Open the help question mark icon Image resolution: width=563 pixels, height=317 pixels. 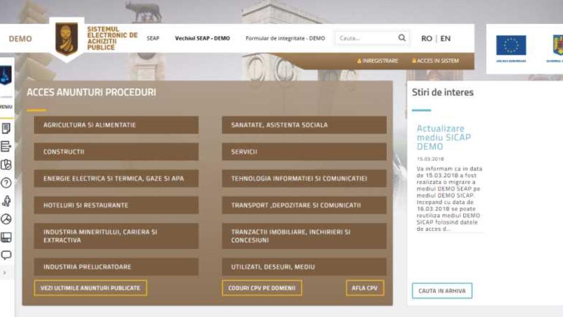[x=6, y=183]
